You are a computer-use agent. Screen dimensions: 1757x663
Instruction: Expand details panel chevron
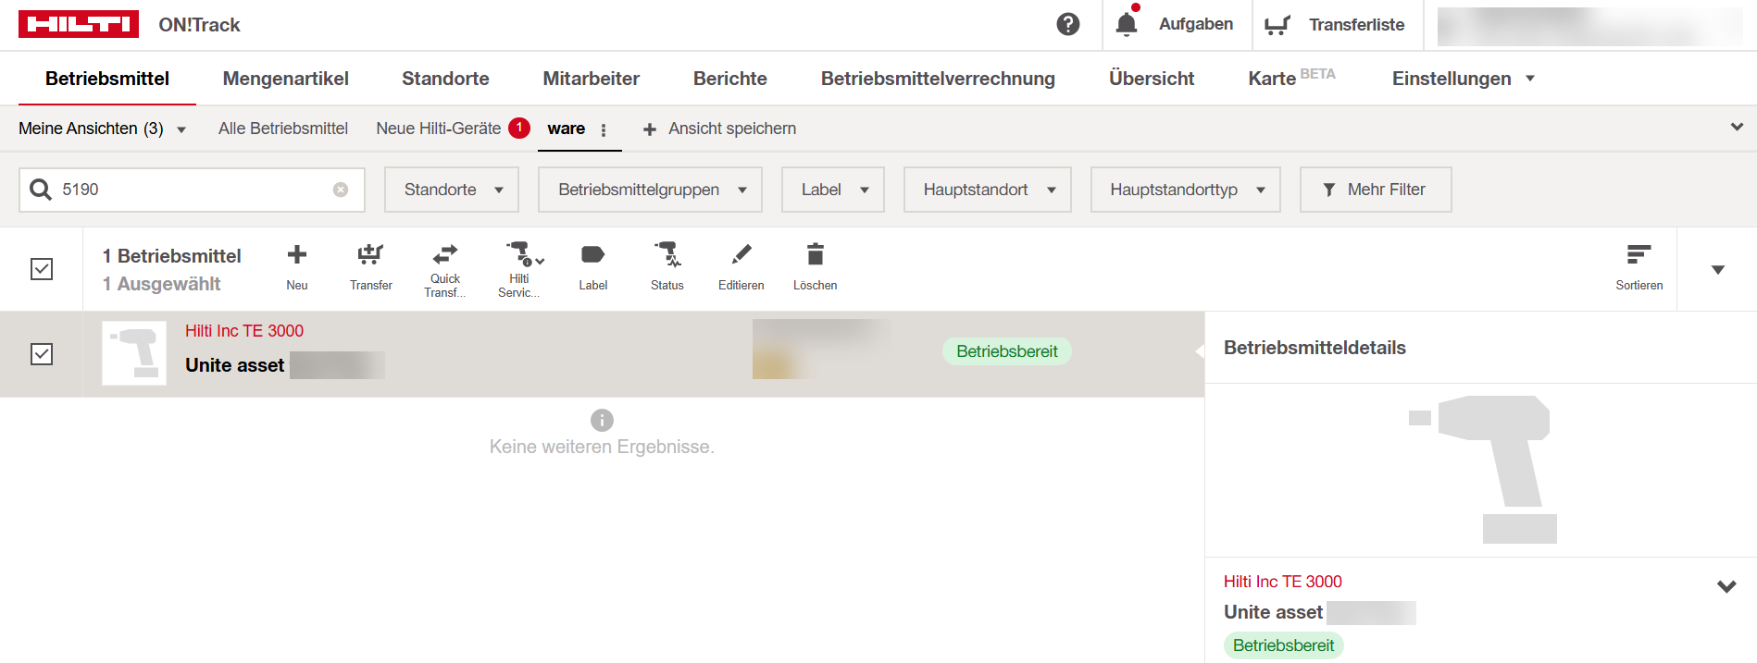click(x=1726, y=586)
